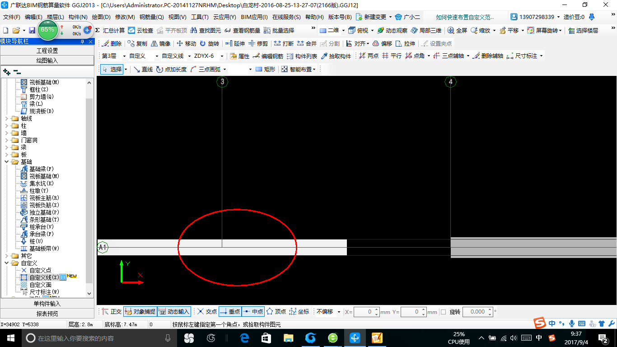Collapse the 基础 tree folder
Screen dimensions: 617x347
[x=7, y=162]
